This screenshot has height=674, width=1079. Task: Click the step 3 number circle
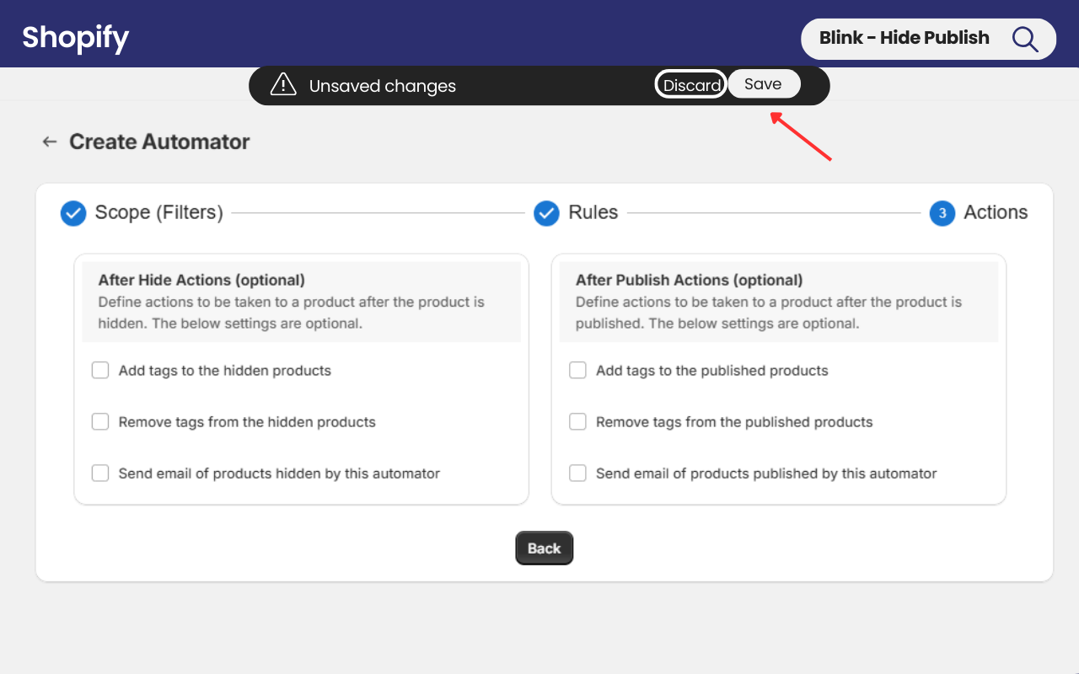[x=942, y=213]
